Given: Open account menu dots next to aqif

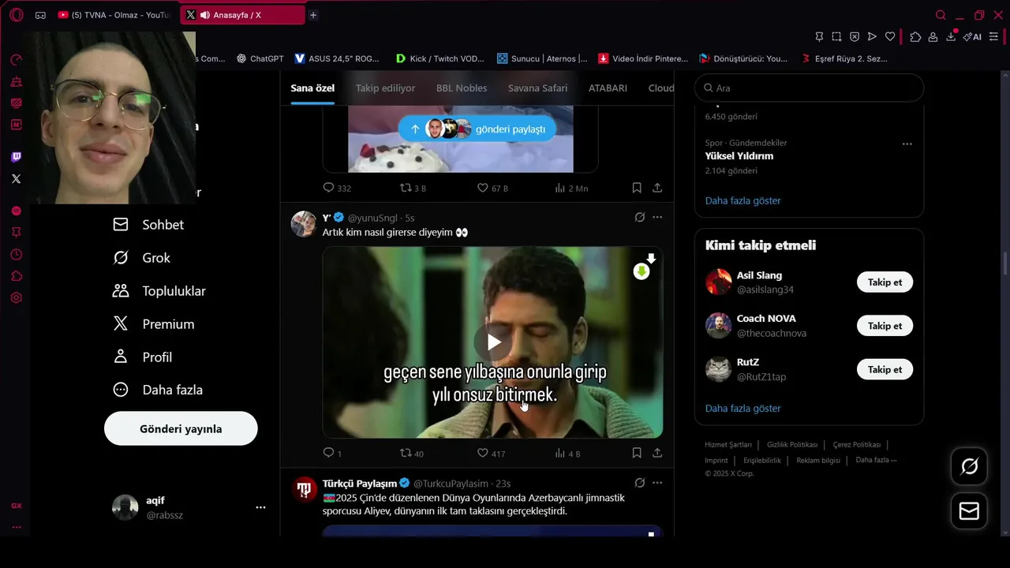Looking at the screenshot, I should pos(260,507).
